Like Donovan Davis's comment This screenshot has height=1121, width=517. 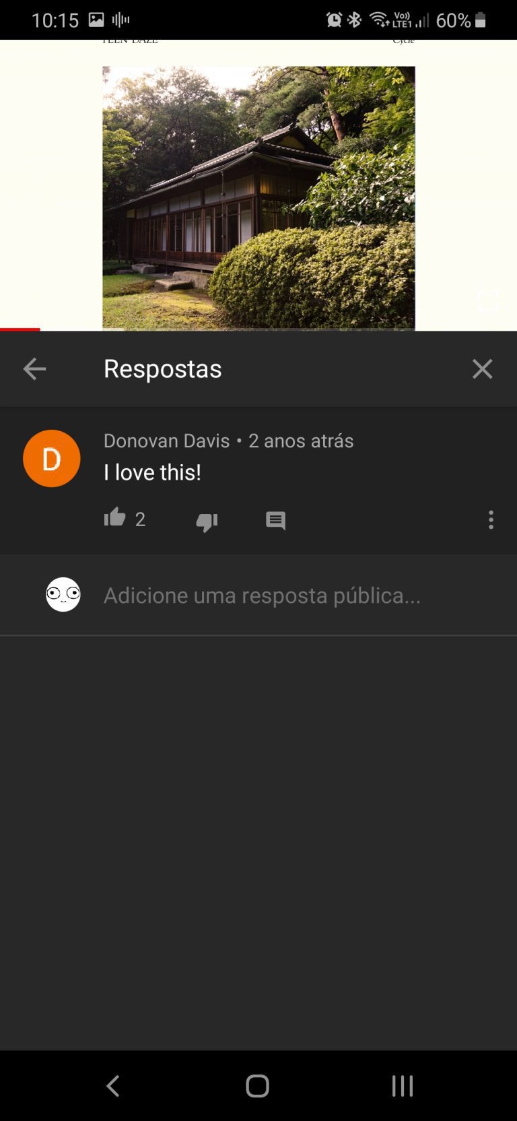114,517
